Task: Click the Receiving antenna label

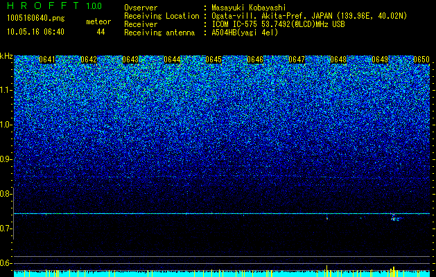Action: pyautogui.click(x=159, y=33)
